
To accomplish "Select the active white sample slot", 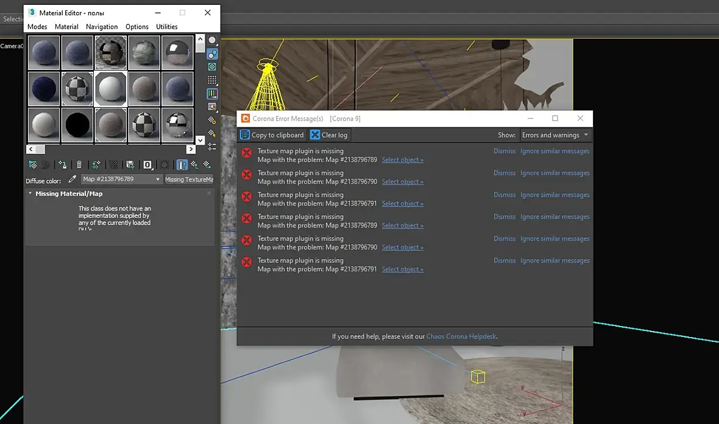I will (110, 89).
